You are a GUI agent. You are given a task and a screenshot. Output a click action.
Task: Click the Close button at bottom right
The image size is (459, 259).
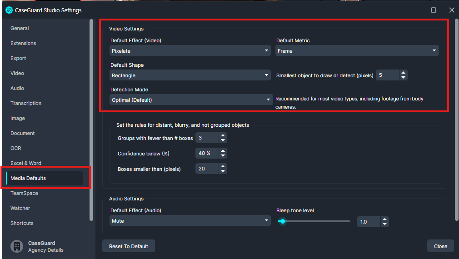pyautogui.click(x=440, y=246)
